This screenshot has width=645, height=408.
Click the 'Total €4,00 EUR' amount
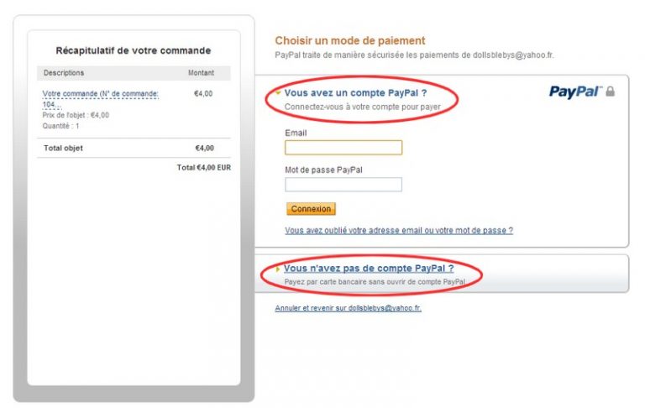(204, 167)
